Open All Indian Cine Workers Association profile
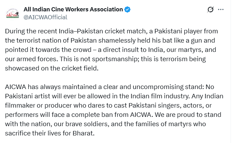This screenshot has height=143, width=233. 73,9
